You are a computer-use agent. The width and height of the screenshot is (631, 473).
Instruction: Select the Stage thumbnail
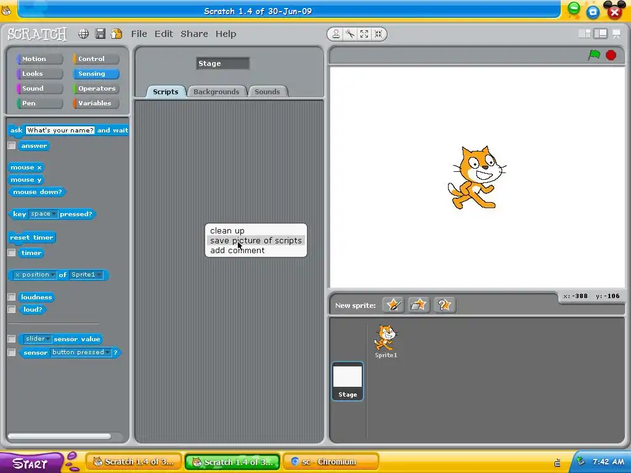(x=348, y=381)
